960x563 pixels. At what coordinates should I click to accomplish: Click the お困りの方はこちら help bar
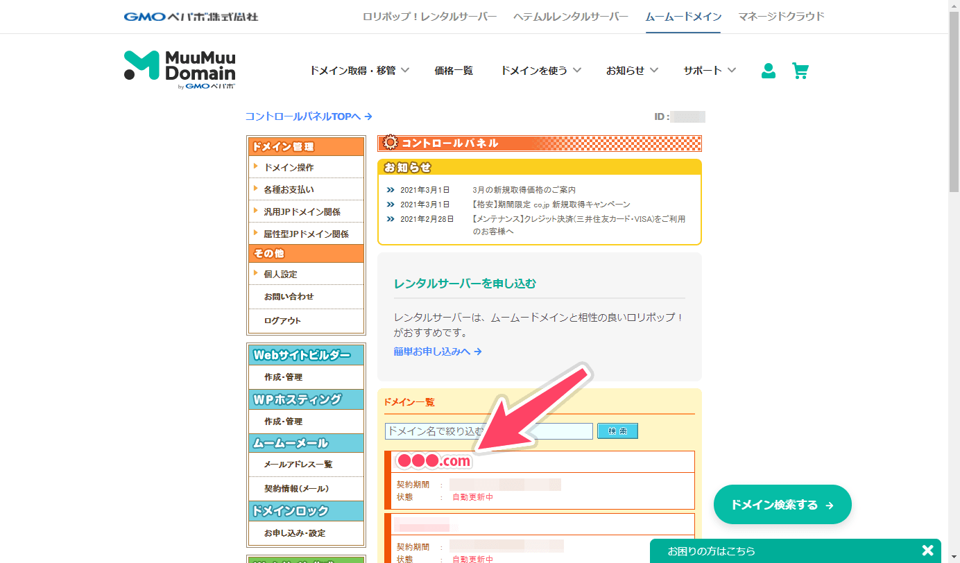coord(795,551)
